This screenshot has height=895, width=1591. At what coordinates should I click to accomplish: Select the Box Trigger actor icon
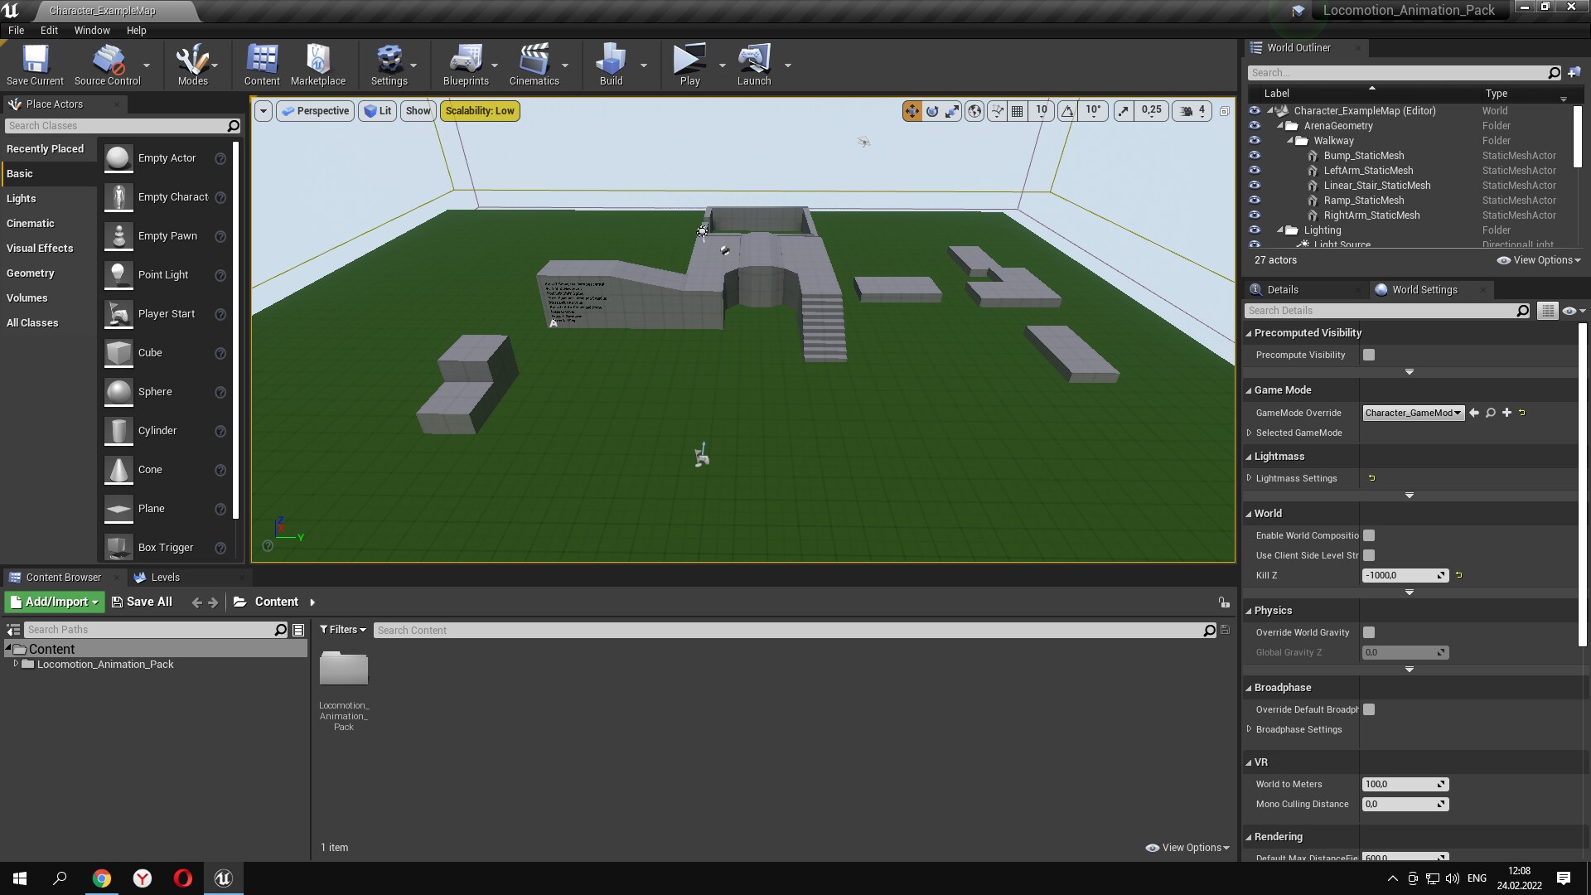pyautogui.click(x=118, y=548)
